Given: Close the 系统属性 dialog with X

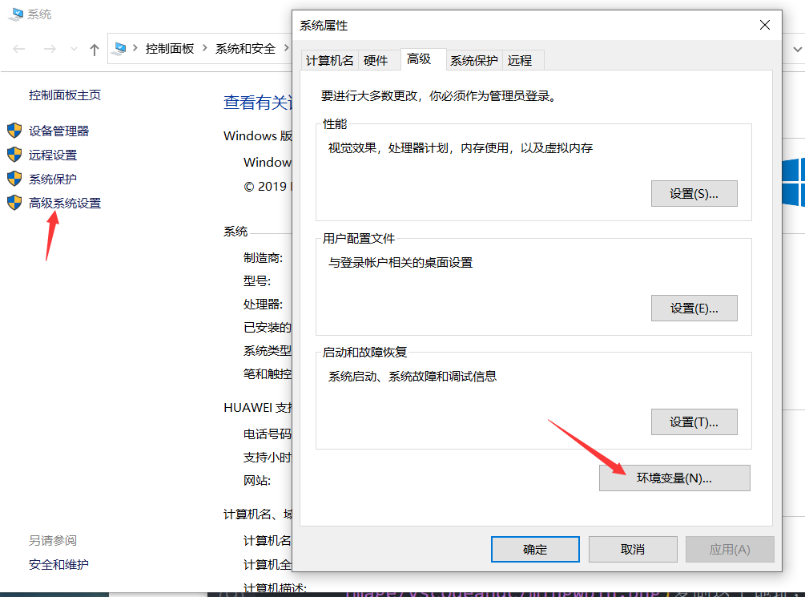Looking at the screenshot, I should (765, 26).
